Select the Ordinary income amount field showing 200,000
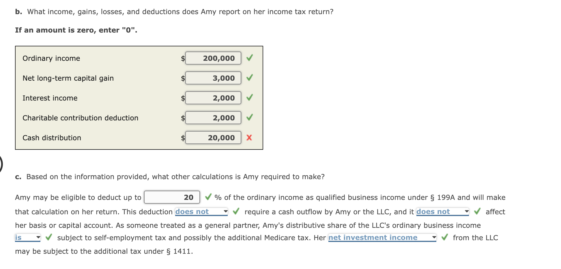 pyautogui.click(x=214, y=58)
